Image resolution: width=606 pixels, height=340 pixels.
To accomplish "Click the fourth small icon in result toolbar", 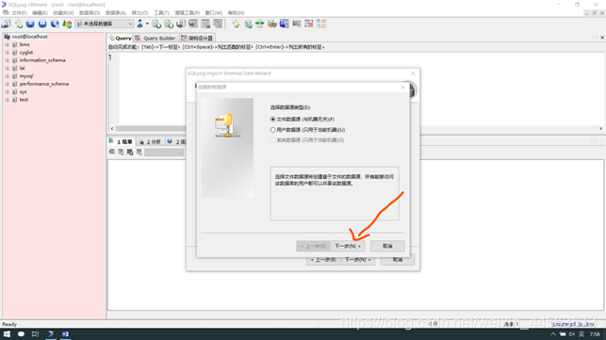I will pyautogui.click(x=139, y=152).
